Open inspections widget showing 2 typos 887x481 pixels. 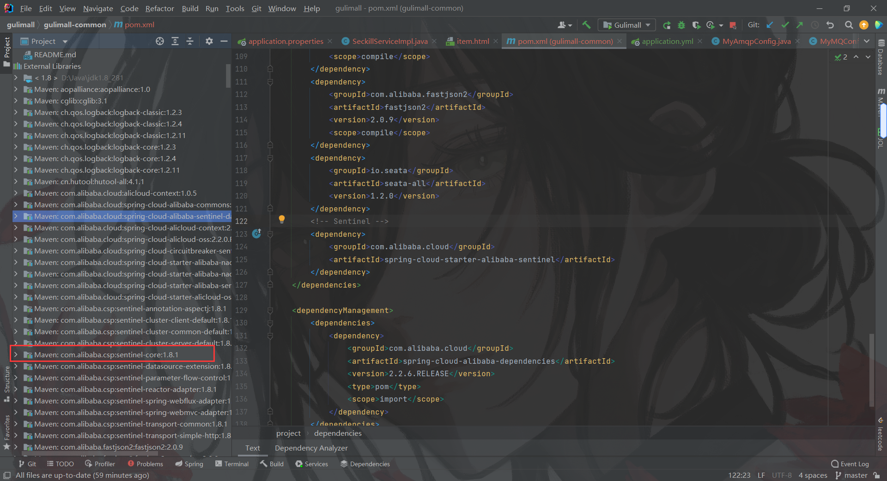click(x=841, y=57)
